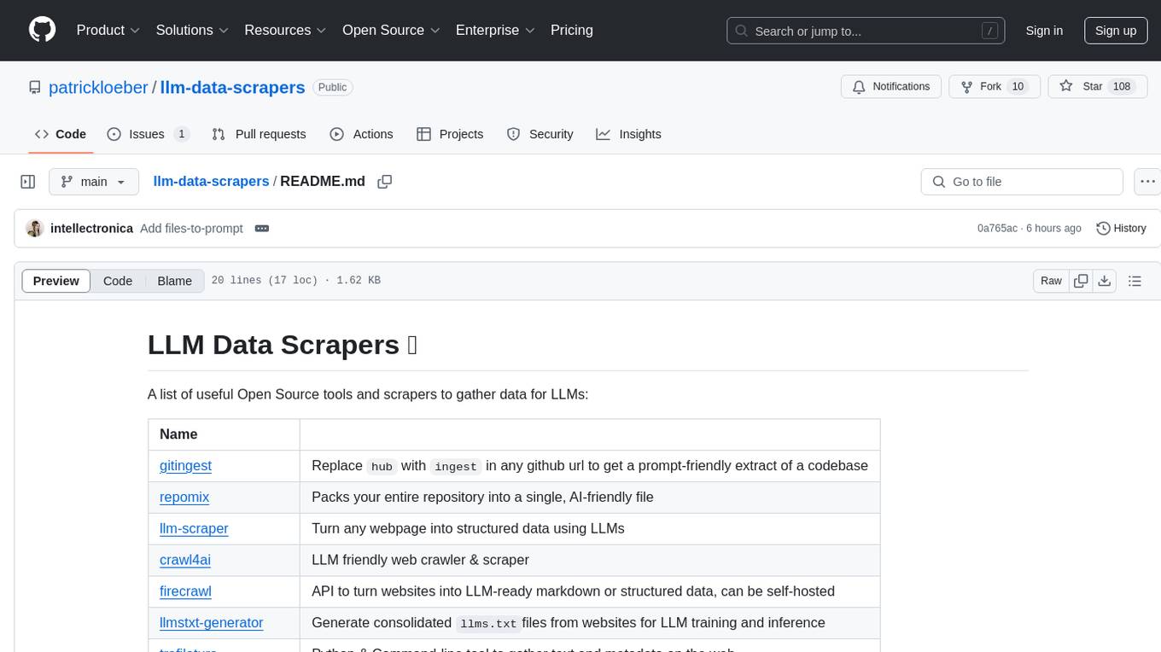Open the gitingest link
This screenshot has height=652, width=1161.
click(x=185, y=466)
